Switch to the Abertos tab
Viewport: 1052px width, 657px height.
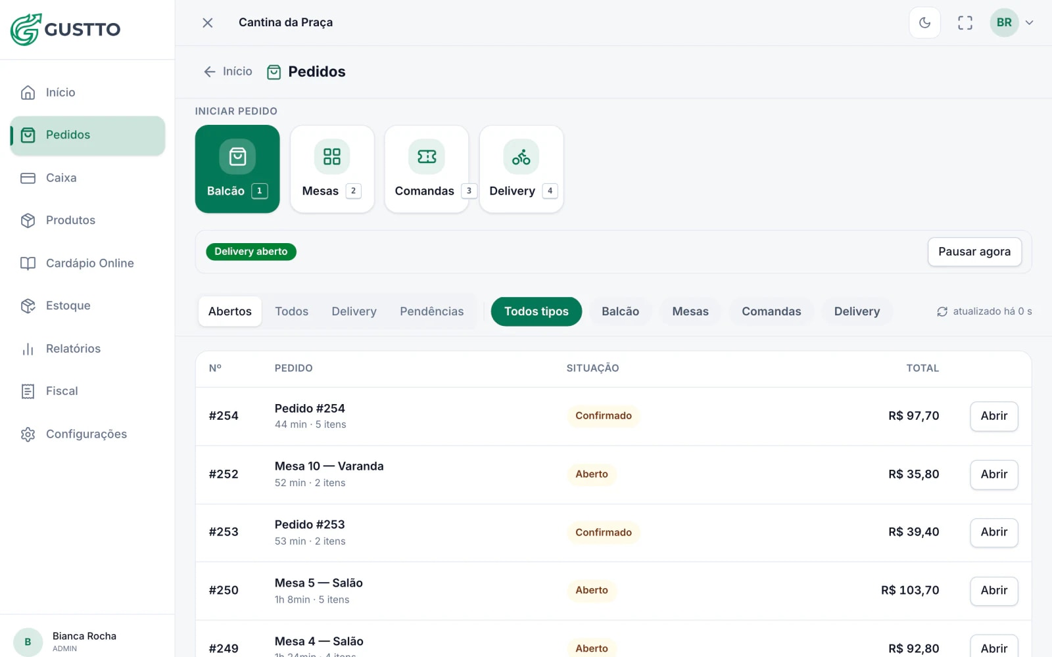point(230,311)
